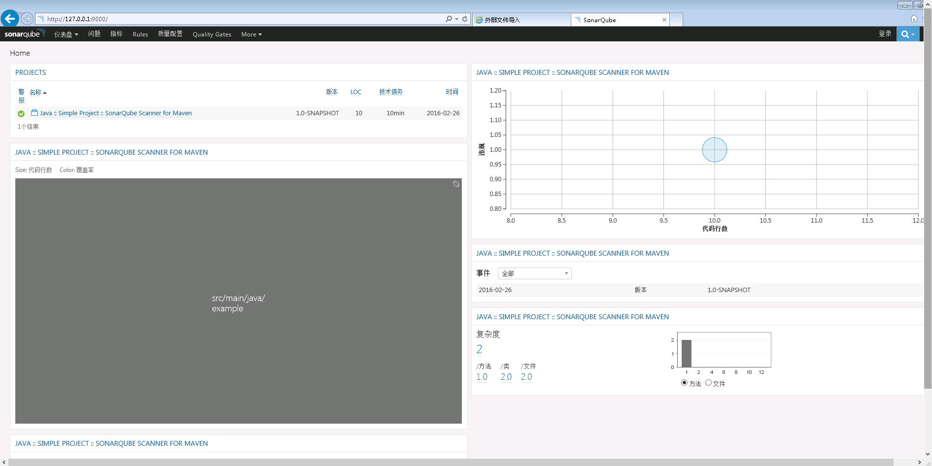Viewport: 932px width, 466px height.
Task: Expand the More menu
Action: coord(251,34)
